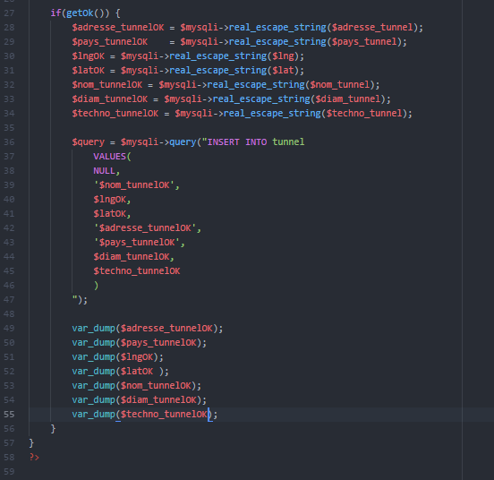Click the closing brace on line 56

click(x=53, y=429)
